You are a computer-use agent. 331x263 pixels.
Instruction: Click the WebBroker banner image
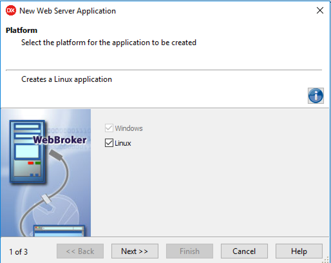point(46,172)
